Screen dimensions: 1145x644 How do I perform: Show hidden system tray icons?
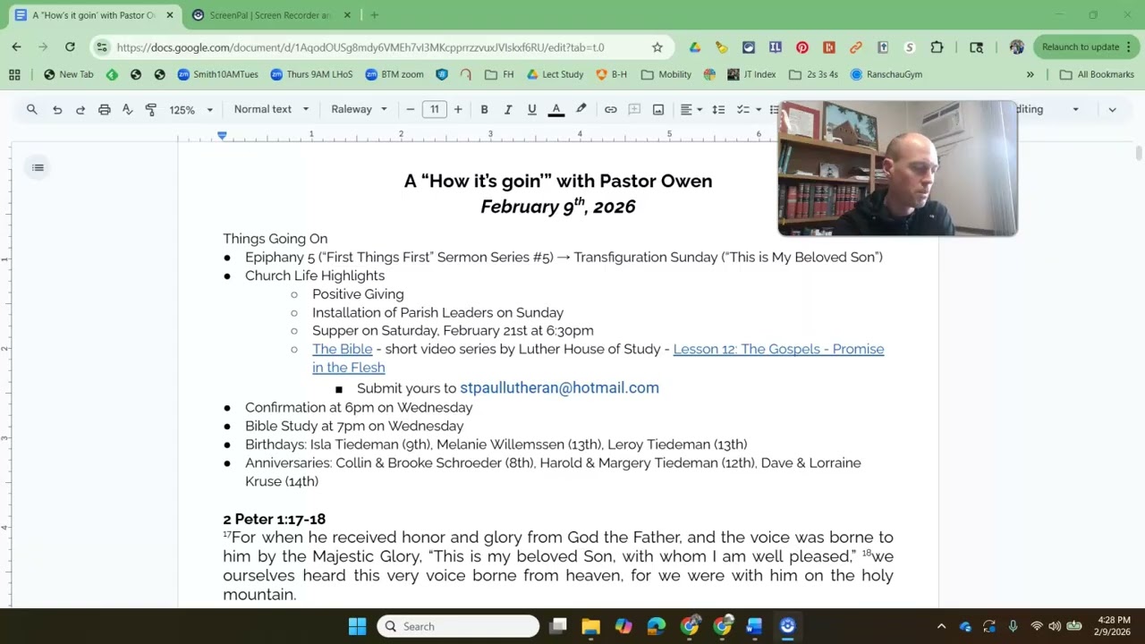(x=941, y=626)
